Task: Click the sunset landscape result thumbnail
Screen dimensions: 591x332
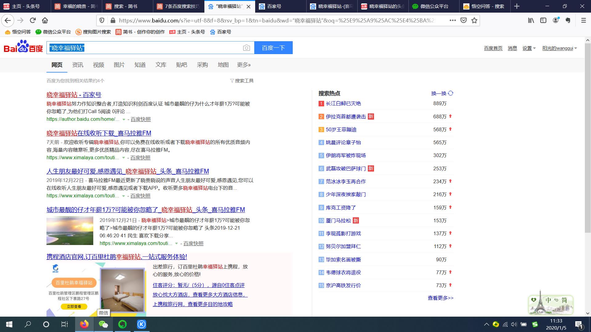Action: pos(70,231)
